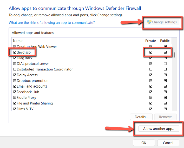Check Private box for Distributed Transaction Coordinator
The height and width of the screenshot is (148, 184).
151,69
